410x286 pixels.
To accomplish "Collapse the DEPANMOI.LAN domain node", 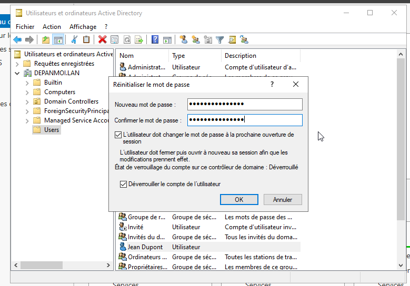I will (17, 73).
